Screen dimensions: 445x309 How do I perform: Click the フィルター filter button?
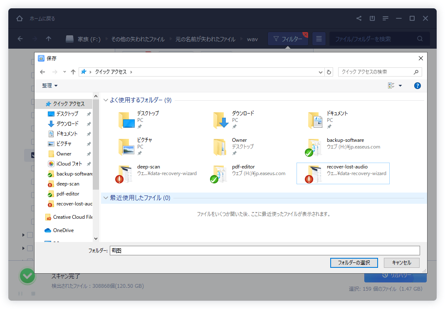click(x=288, y=39)
